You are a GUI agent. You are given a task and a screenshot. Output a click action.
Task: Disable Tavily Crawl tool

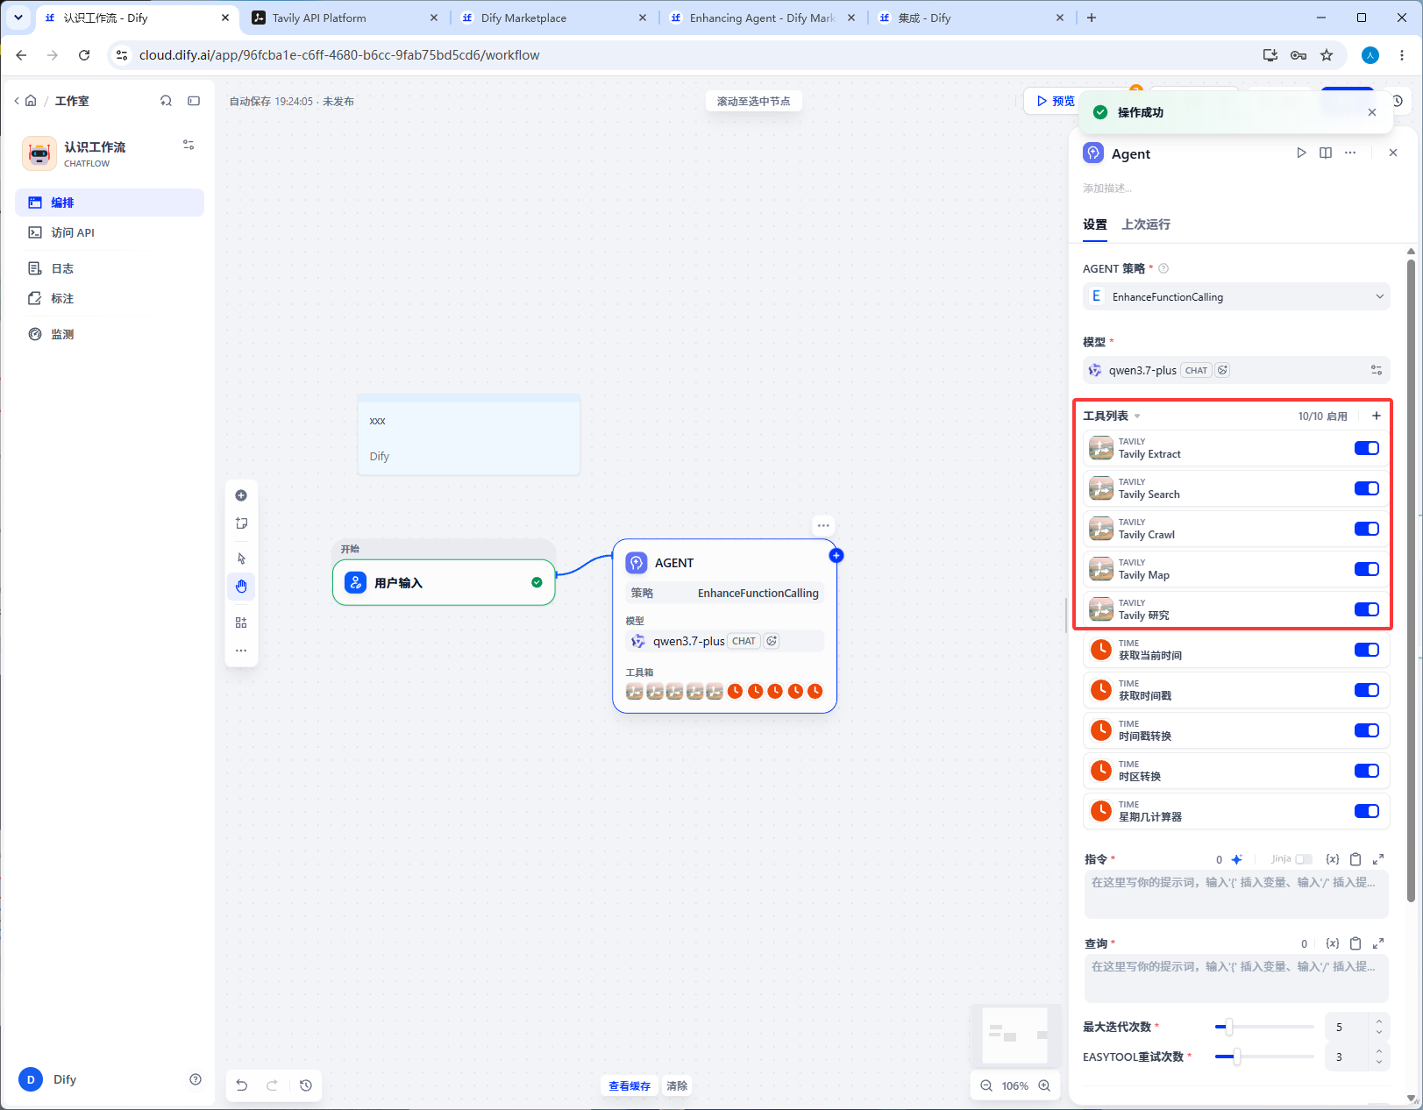tap(1367, 529)
